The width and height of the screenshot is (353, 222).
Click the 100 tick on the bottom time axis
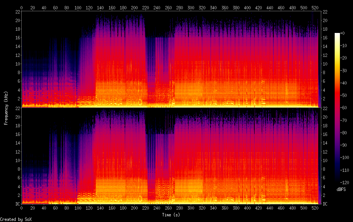coord(78,208)
